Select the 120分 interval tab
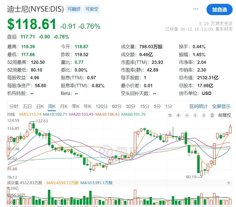This screenshot has width=236, height=207. coord(102,106)
